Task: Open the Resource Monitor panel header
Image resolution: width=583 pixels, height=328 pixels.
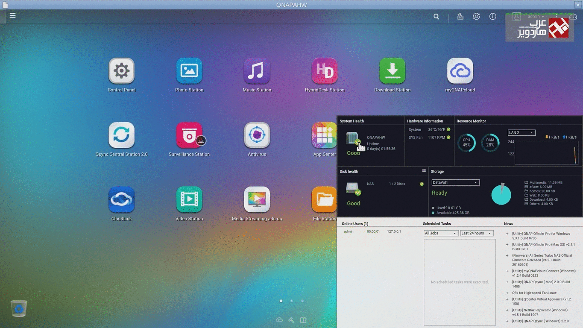Action: point(471,121)
